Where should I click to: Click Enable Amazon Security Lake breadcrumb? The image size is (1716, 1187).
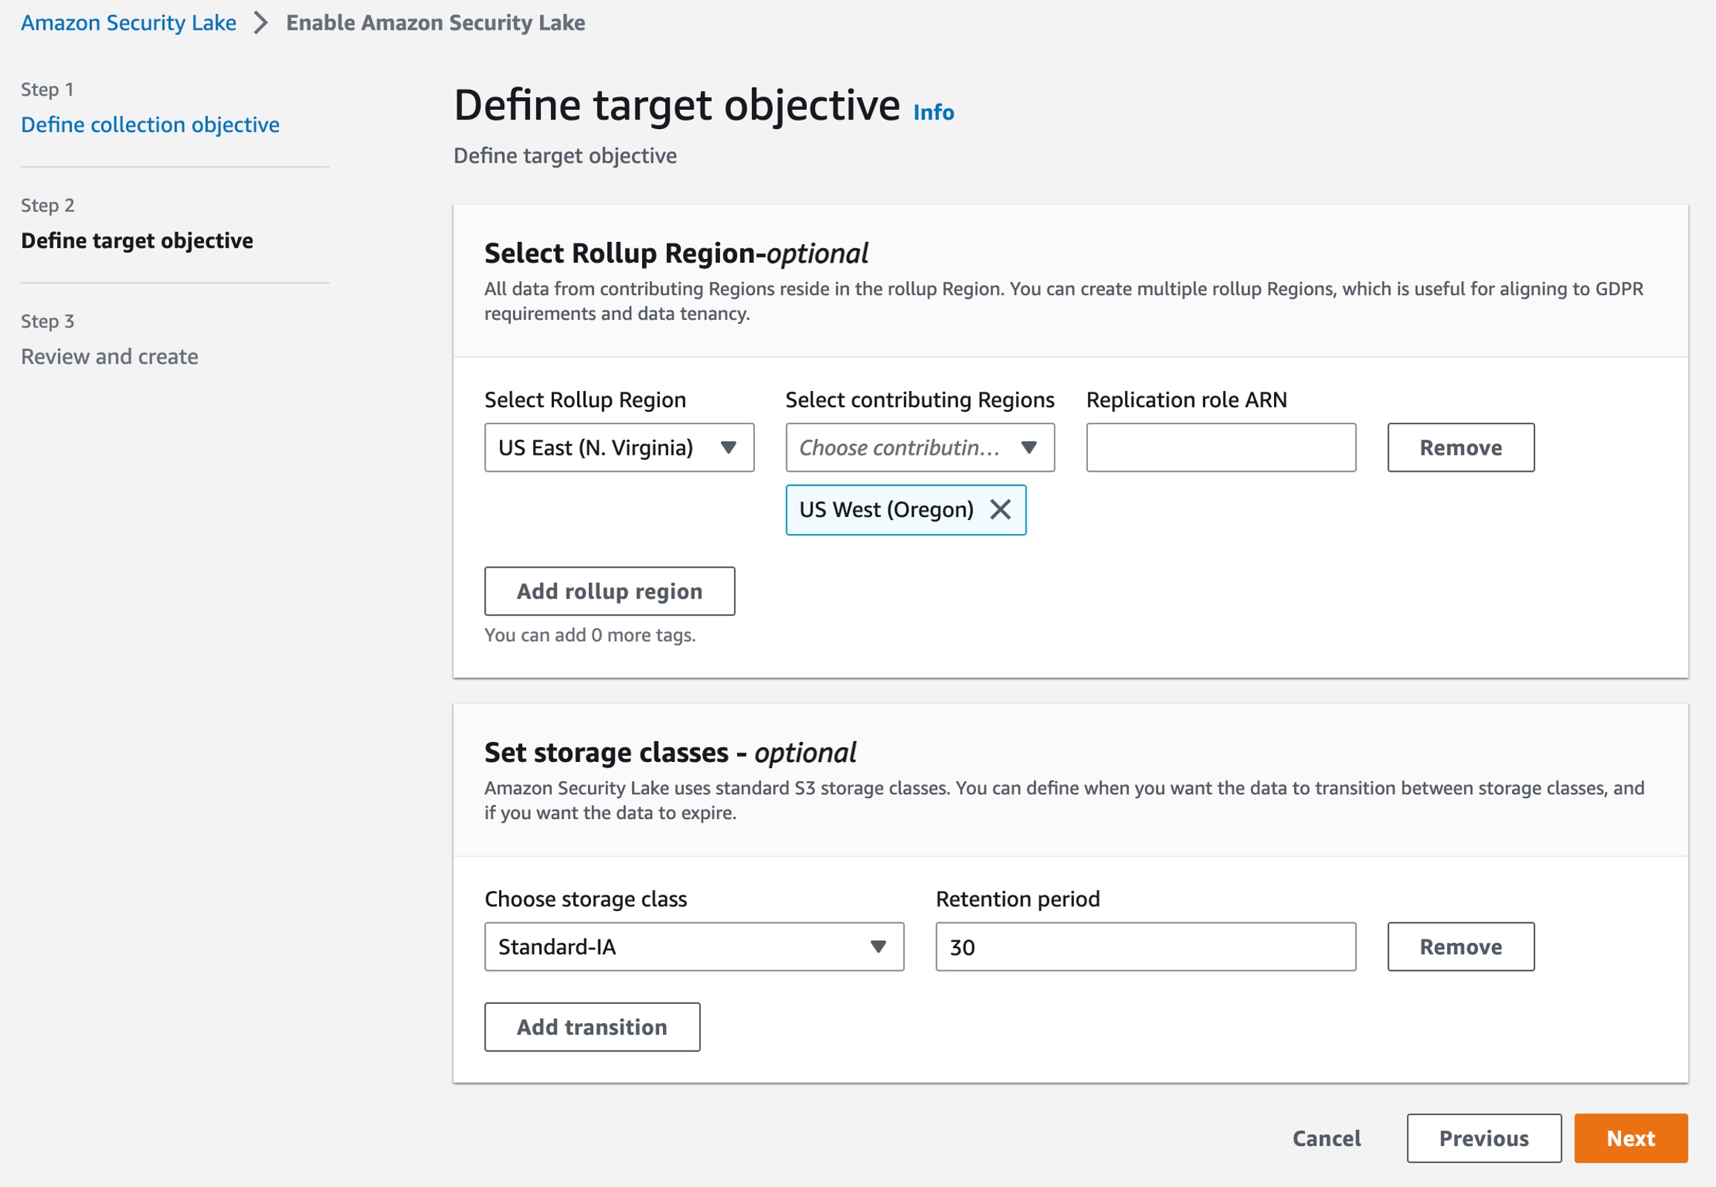point(436,23)
